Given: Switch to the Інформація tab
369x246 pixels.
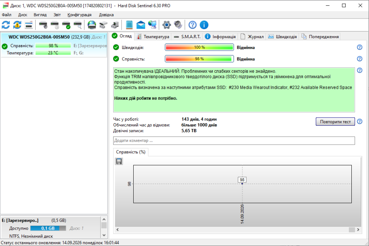Looking at the screenshot, I should click(x=220, y=37).
